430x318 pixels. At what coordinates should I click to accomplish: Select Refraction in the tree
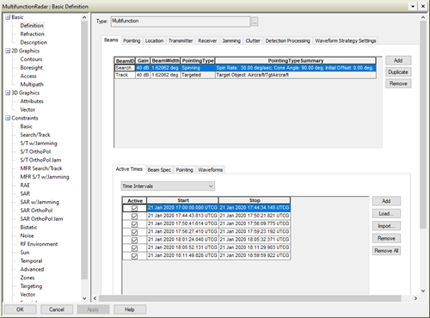pos(32,34)
